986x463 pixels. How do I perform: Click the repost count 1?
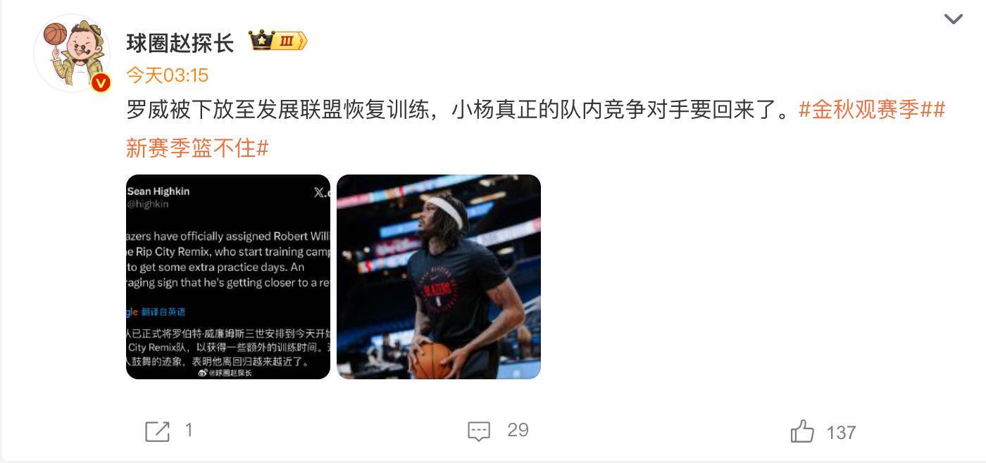coord(189,430)
